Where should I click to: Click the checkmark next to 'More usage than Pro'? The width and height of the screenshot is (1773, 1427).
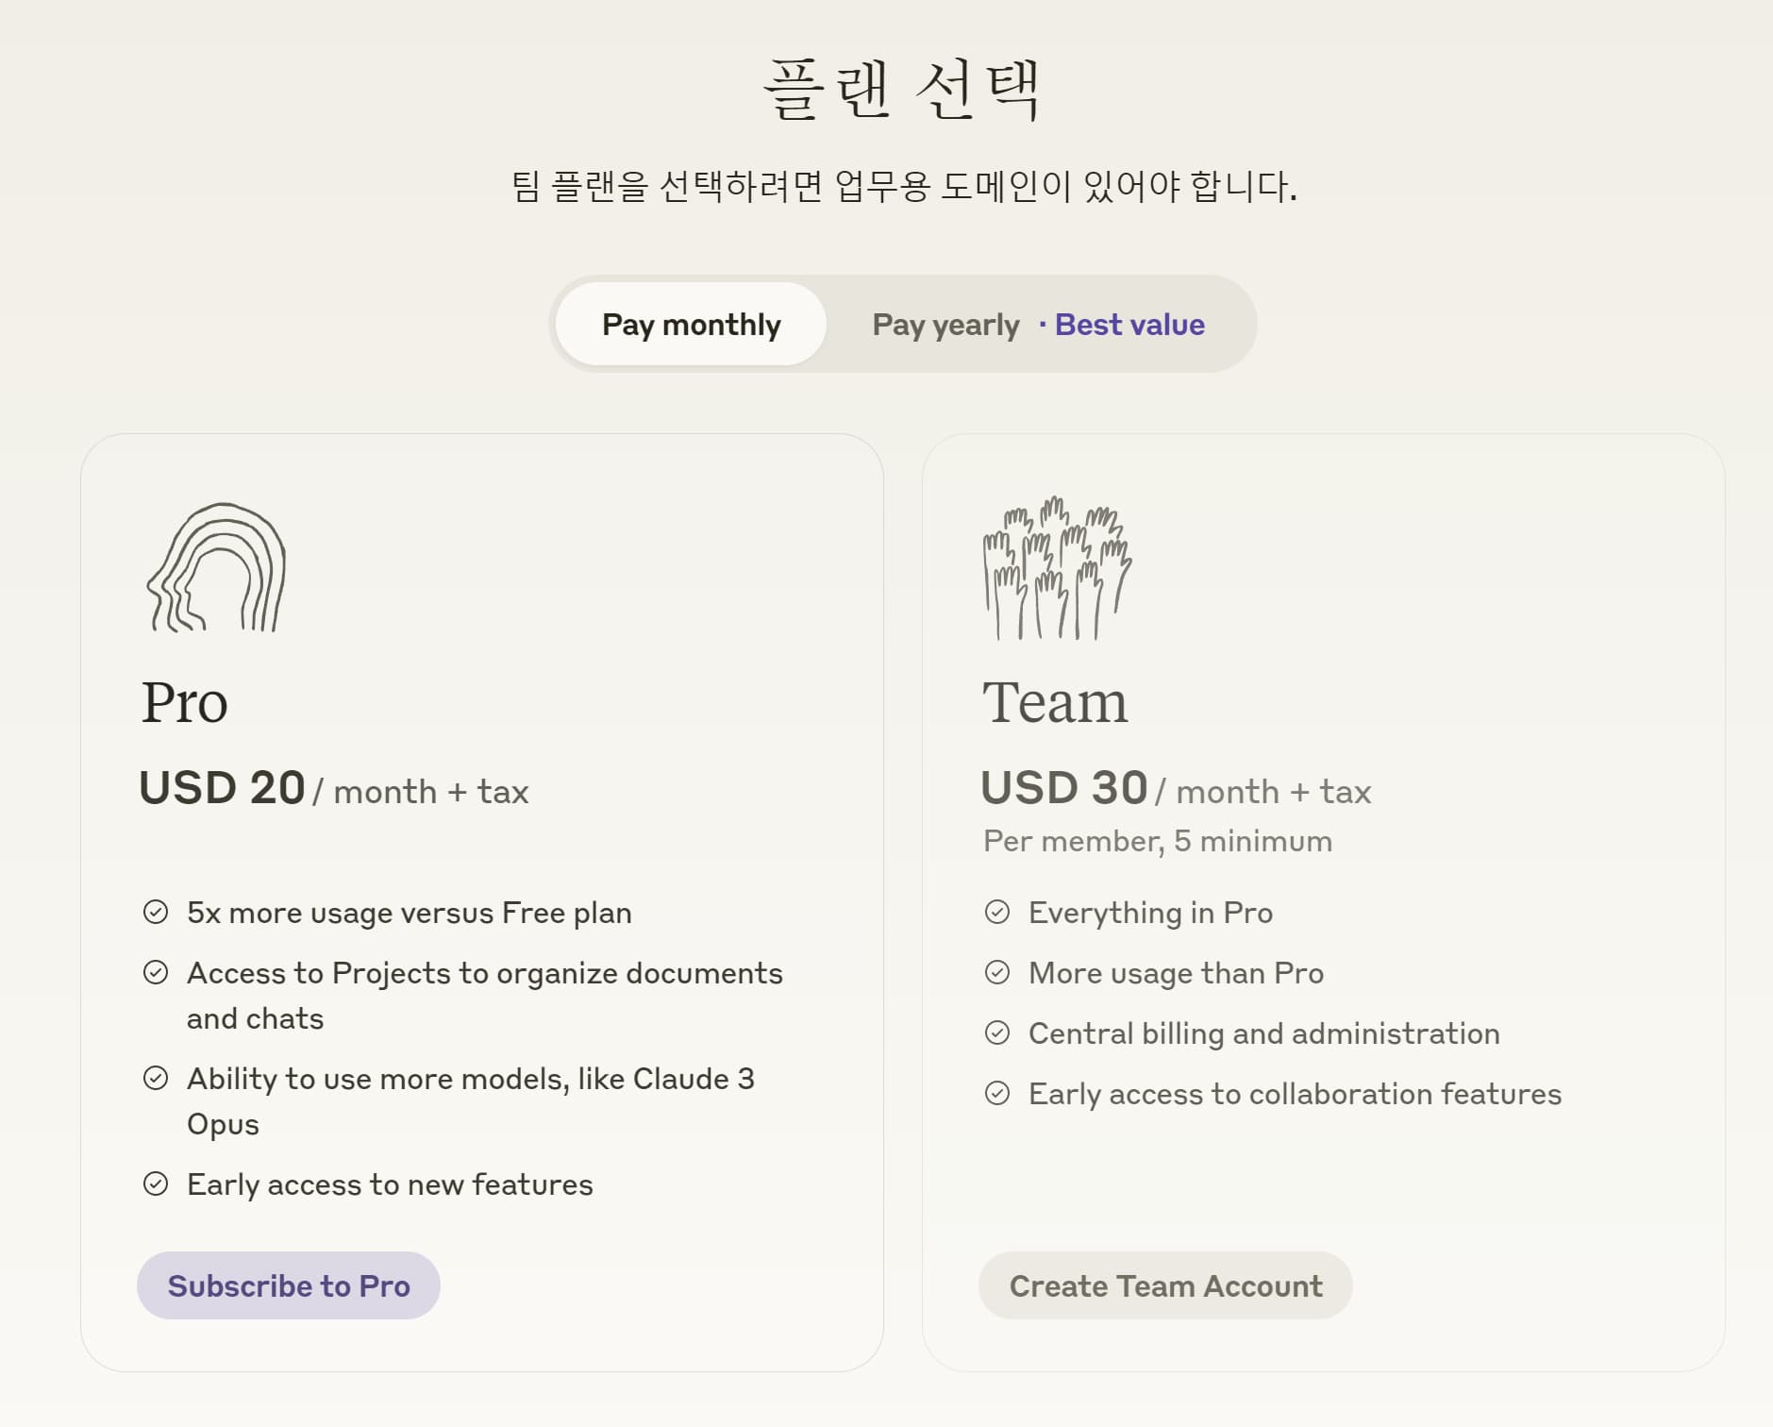pyautogui.click(x=998, y=972)
